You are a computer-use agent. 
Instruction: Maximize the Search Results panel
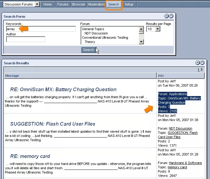tap(202, 63)
